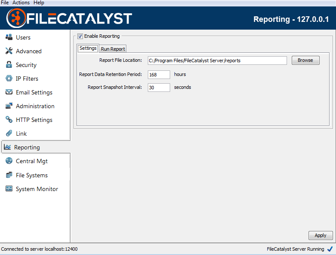Click the Snapshot Interval seconds field

point(159,88)
